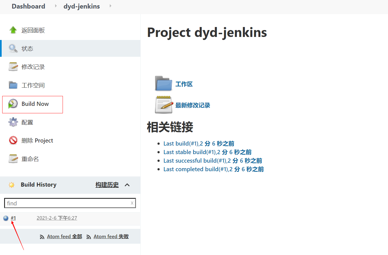Image resolution: width=388 pixels, height=255 pixels.
Task: Click the magnifying glass 状态 icon
Action: (x=13, y=48)
